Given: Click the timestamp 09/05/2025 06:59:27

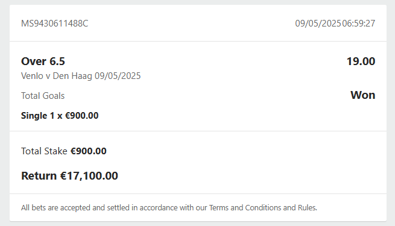Looking at the screenshot, I should 335,24.
